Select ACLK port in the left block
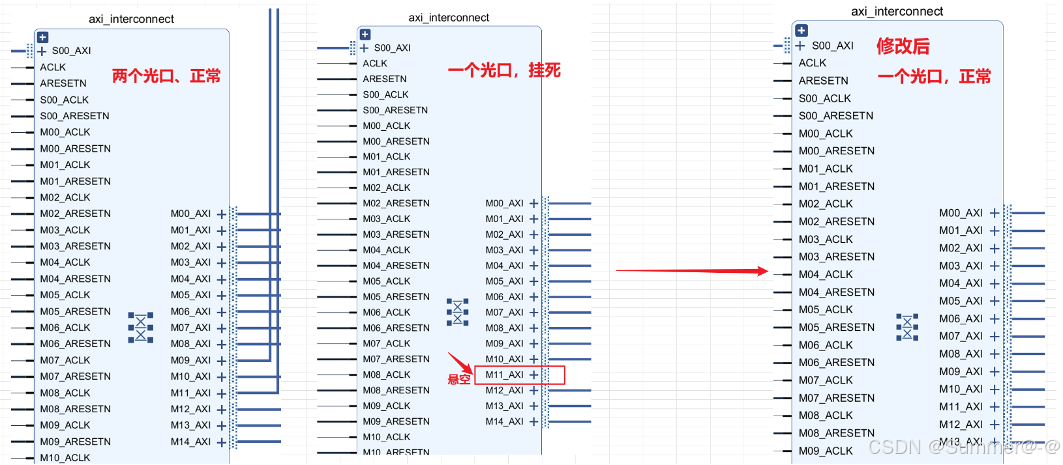Image resolution: width=1063 pixels, height=465 pixels. 53,67
